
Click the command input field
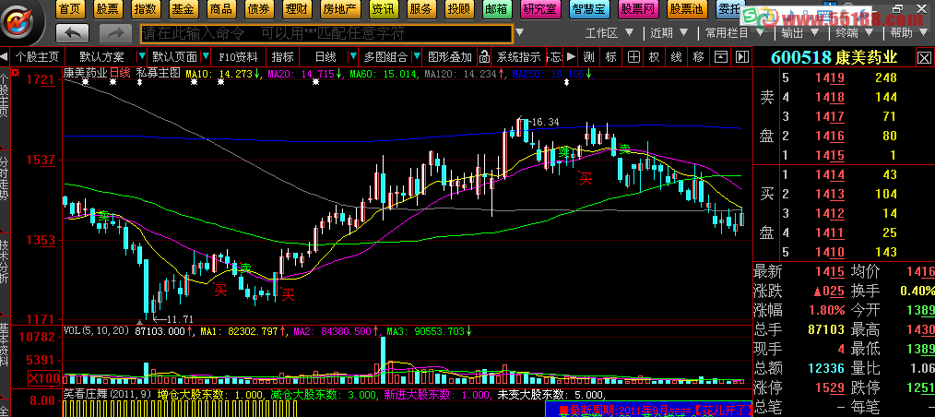point(326,33)
